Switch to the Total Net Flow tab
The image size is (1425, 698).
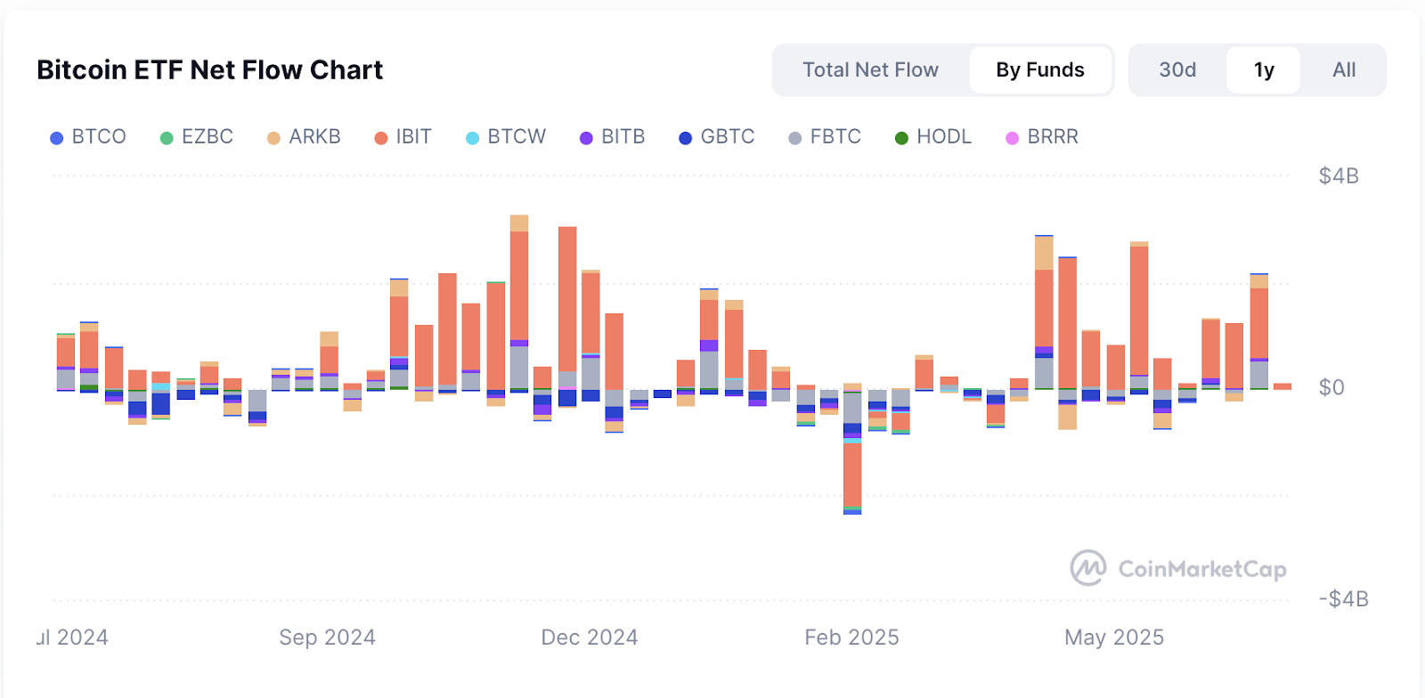click(x=870, y=70)
